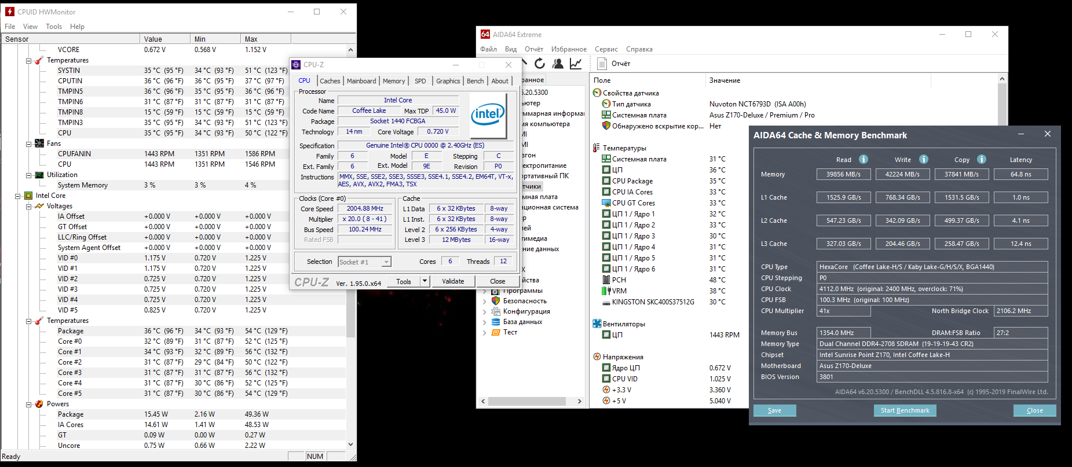The image size is (1072, 467).
Task: Switch to the Mainboard tab in CPU-Z
Action: click(361, 81)
